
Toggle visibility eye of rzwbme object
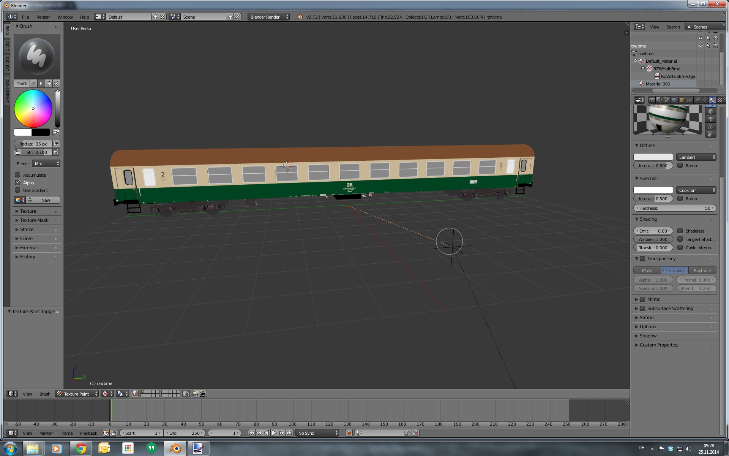(701, 46)
